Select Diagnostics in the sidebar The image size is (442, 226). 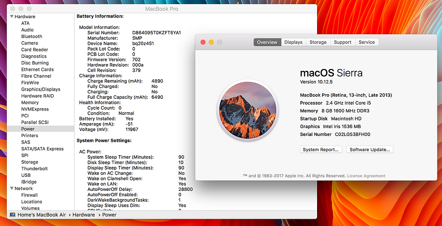34,56
